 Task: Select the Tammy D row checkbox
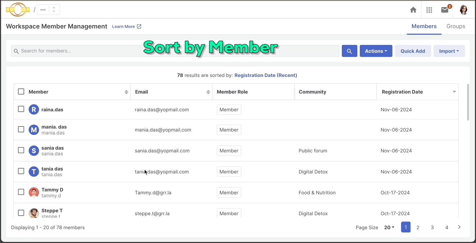21,192
